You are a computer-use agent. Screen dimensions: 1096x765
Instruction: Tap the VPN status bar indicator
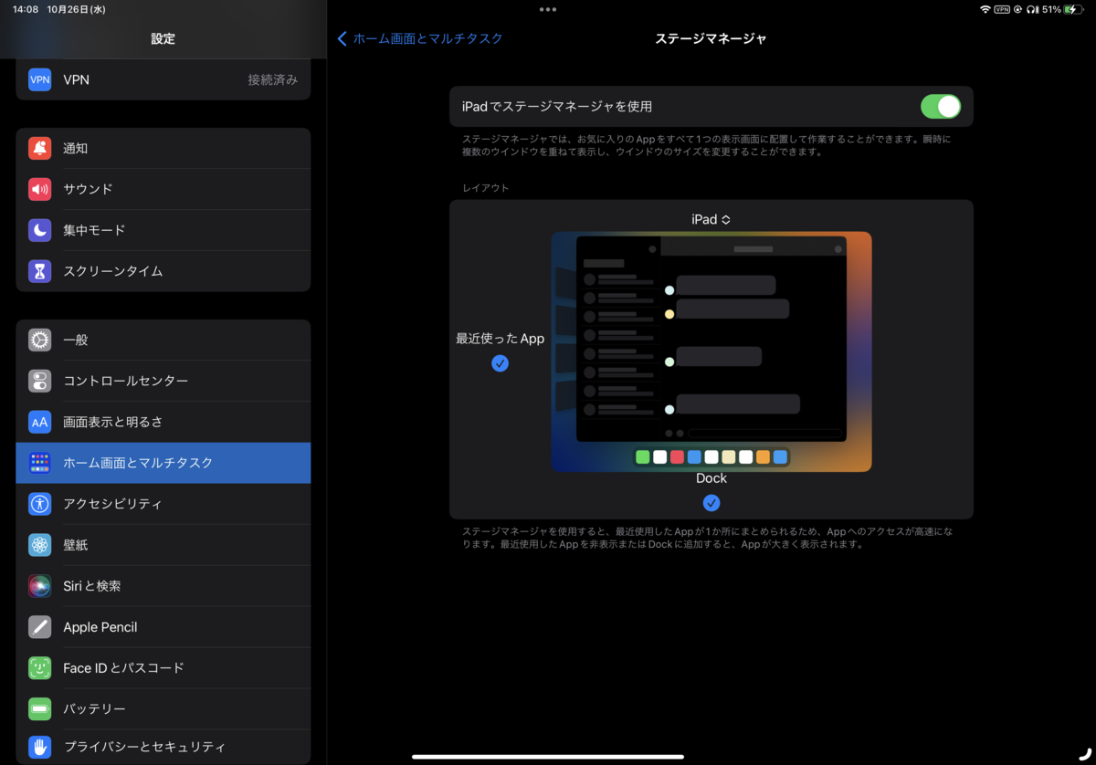(1002, 9)
